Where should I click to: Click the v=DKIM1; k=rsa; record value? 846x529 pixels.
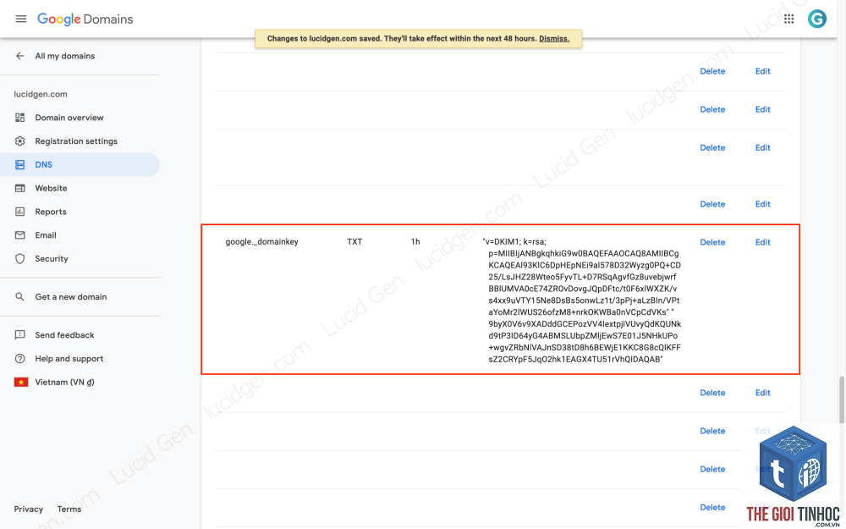[582, 300]
